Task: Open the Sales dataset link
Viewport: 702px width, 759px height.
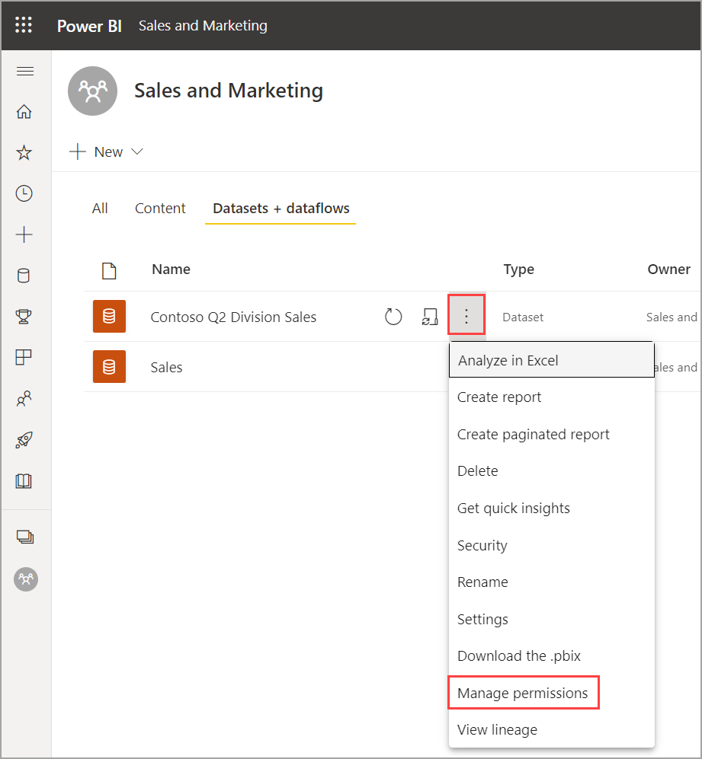Action: click(167, 367)
